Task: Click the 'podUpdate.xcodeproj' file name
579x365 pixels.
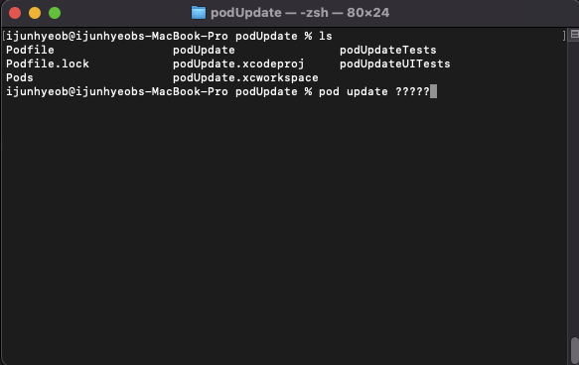Action: click(x=238, y=63)
